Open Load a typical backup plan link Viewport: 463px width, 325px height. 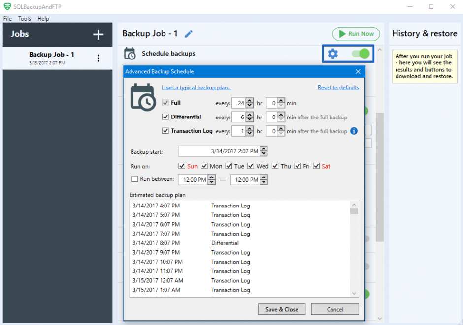pos(197,88)
